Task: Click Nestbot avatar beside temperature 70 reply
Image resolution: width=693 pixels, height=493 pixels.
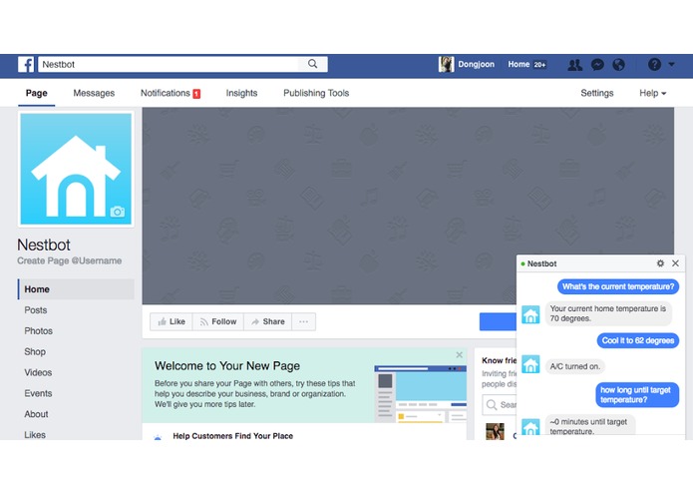Action: point(530,314)
